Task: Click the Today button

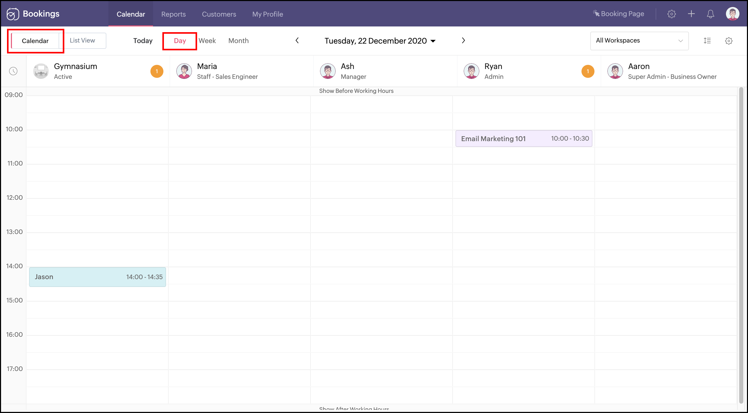Action: (143, 41)
